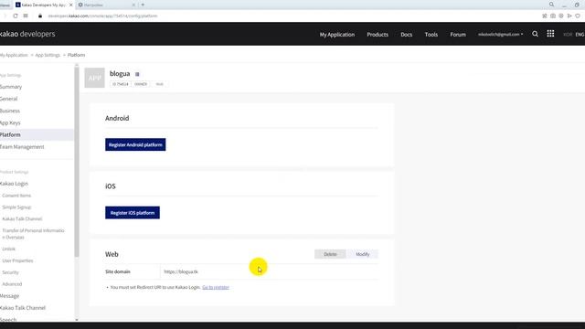Open a new browser tab with plus icon
The height and width of the screenshot is (329, 585).
(x=143, y=5)
